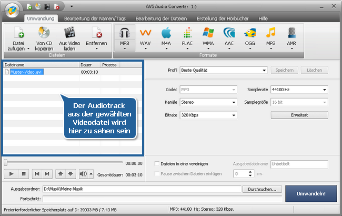This screenshot has height=216, width=342.
Task: Click quick-access remove file icon in title bar
Action: point(56,7)
